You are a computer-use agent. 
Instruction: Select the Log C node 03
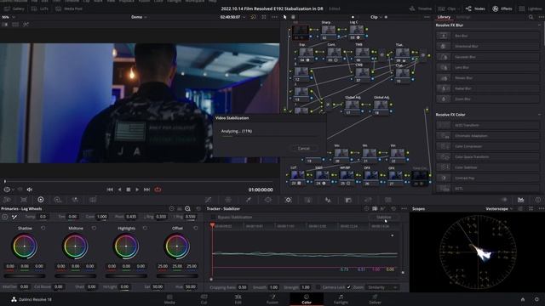[x=357, y=32]
